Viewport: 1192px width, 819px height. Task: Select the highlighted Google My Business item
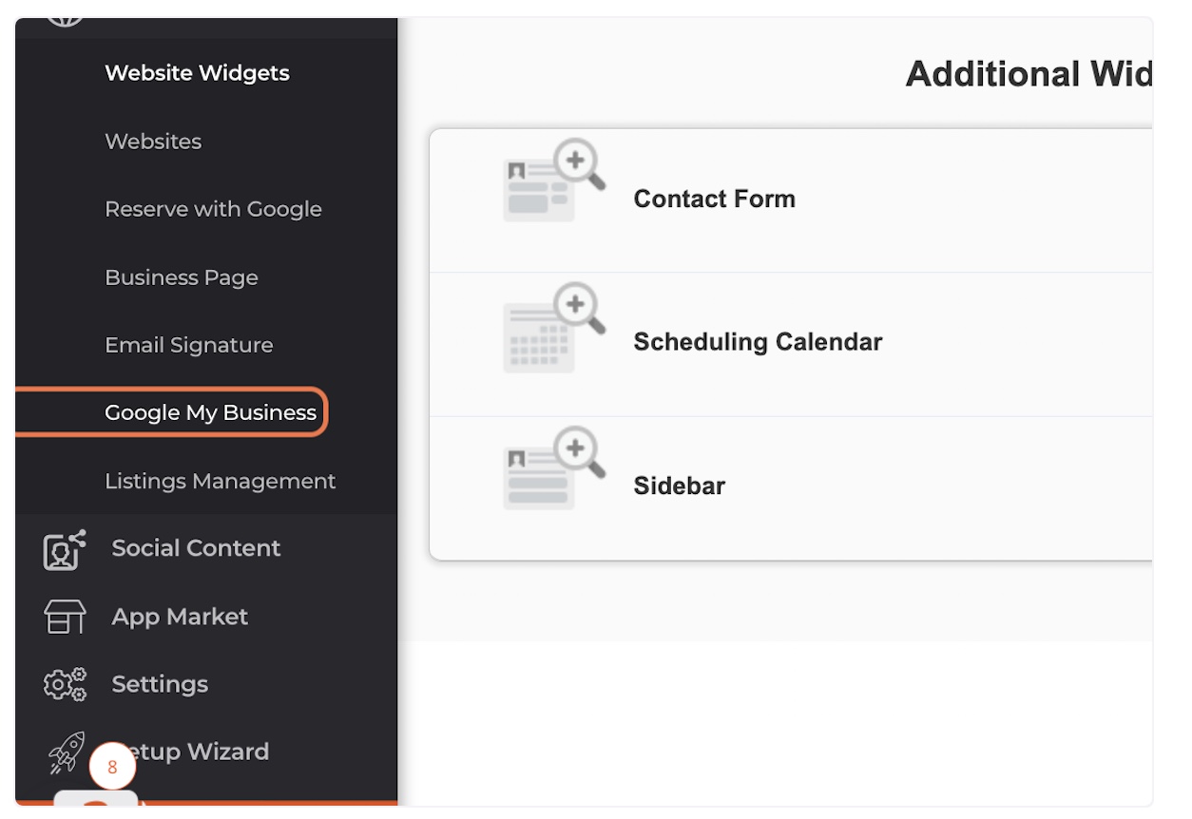click(x=171, y=412)
